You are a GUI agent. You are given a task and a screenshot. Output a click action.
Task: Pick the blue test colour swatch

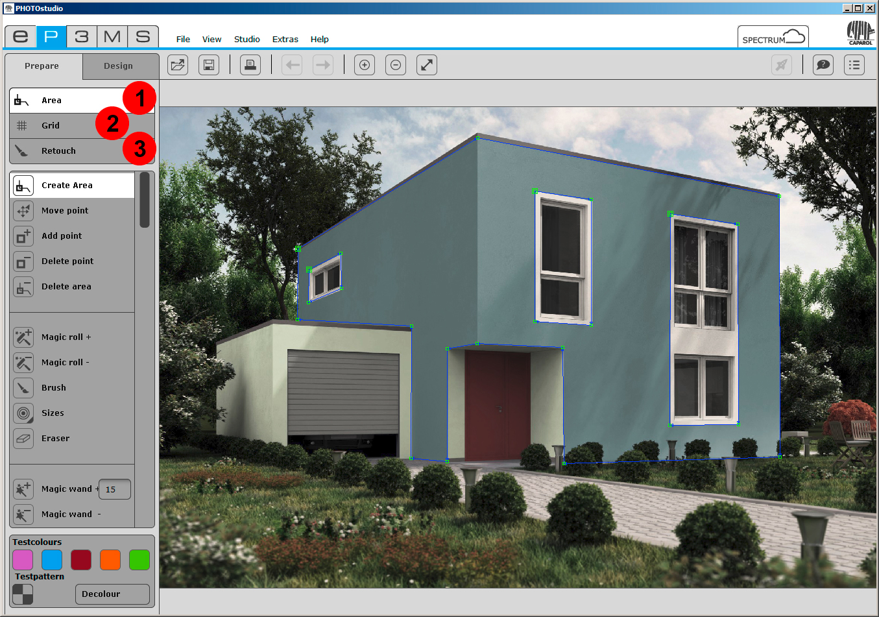click(52, 560)
